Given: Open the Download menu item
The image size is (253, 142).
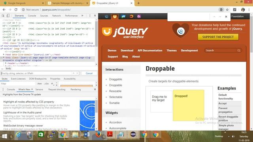Looking at the screenshot, I should click(127, 50).
